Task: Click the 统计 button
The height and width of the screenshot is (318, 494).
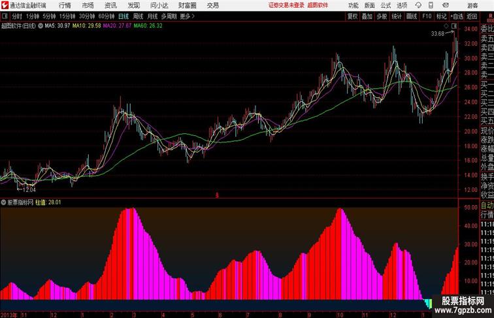Action: tap(397, 16)
